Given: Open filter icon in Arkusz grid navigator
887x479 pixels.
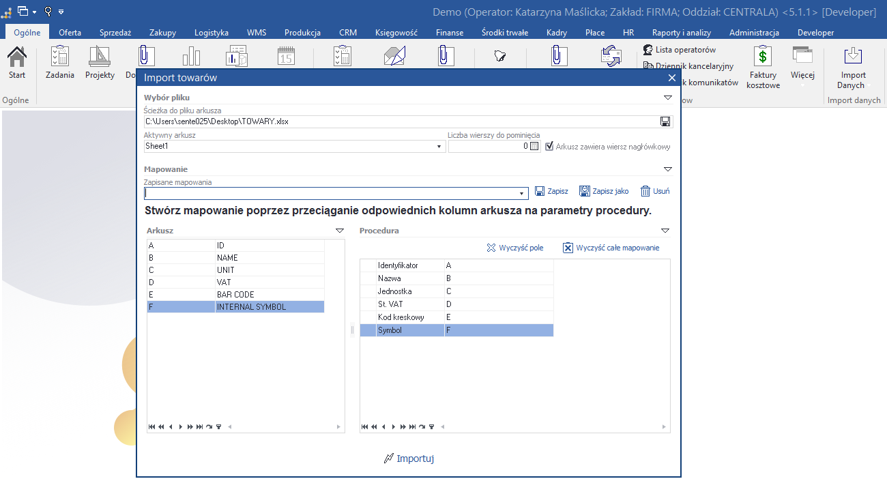Looking at the screenshot, I should 218,427.
